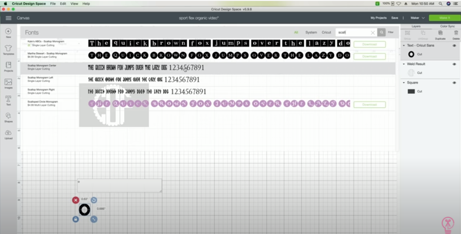Click the Make It button

pyautogui.click(x=445, y=18)
